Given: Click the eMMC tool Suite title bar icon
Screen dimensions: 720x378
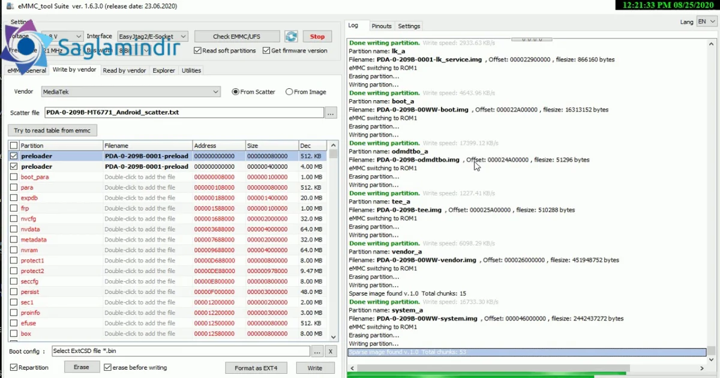Looking at the screenshot, I should pyautogui.click(x=10, y=5).
